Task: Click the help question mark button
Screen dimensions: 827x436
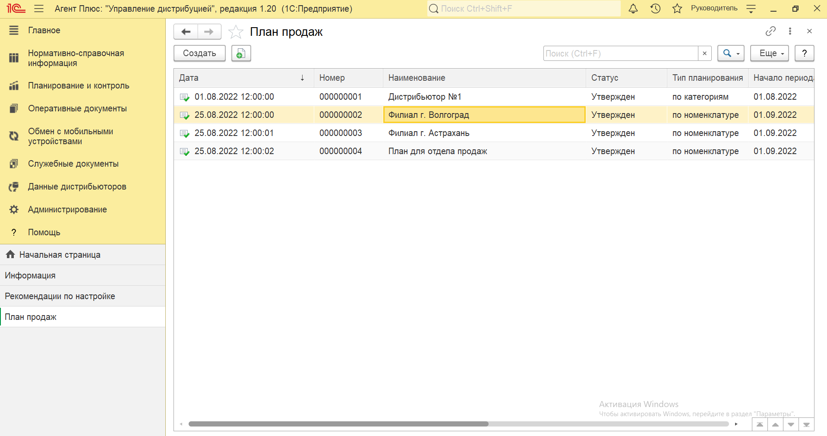Action: pyautogui.click(x=804, y=53)
